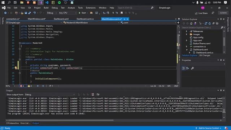Click the Live Share button
Viewport: 231px width, 130px height.
pyautogui.click(x=201, y=13)
